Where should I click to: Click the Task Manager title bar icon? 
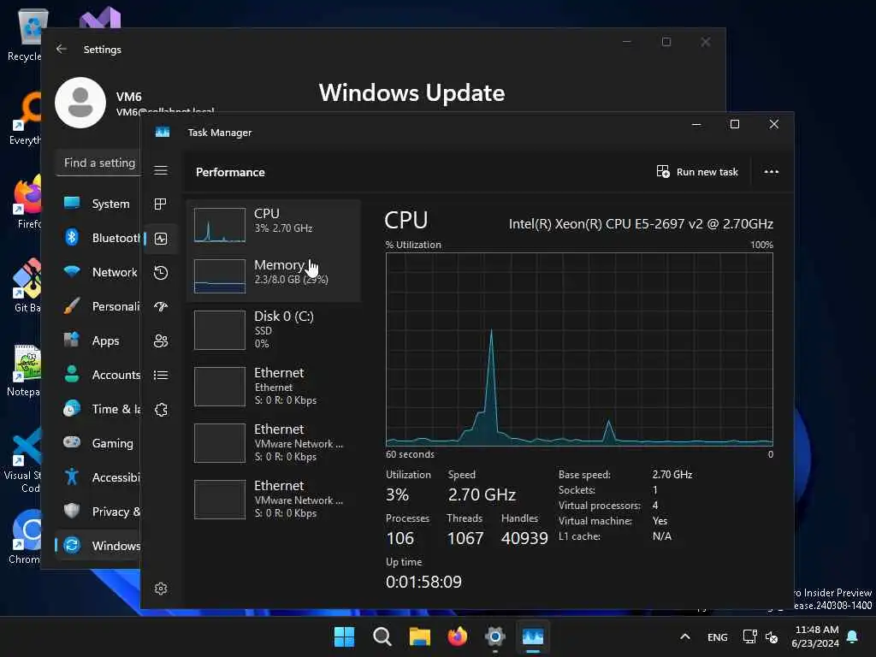pyautogui.click(x=162, y=133)
